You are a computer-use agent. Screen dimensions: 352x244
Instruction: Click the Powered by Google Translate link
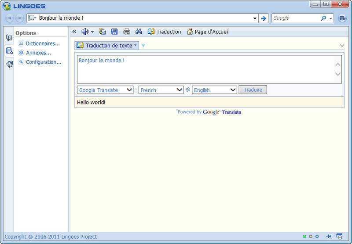pyautogui.click(x=209, y=112)
